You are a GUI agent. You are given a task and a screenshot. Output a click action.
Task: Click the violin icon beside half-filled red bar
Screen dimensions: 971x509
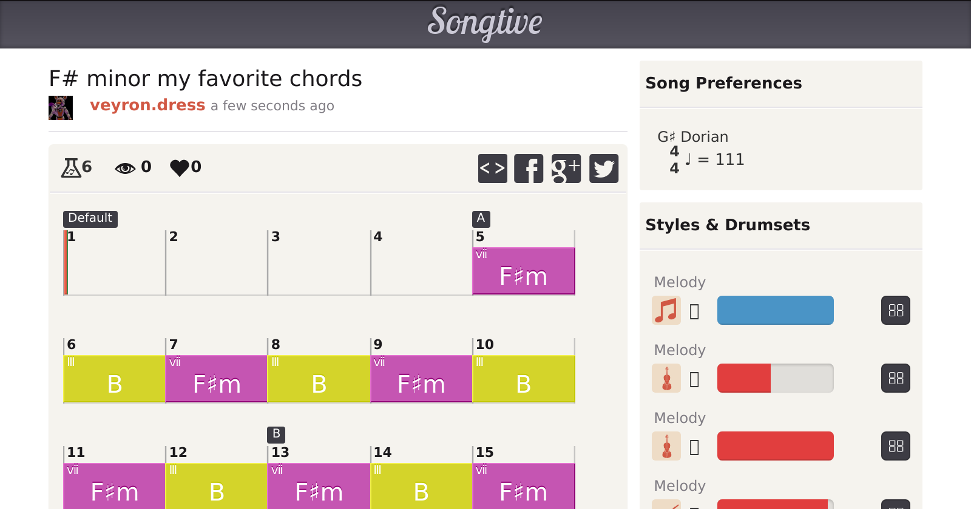pos(666,378)
